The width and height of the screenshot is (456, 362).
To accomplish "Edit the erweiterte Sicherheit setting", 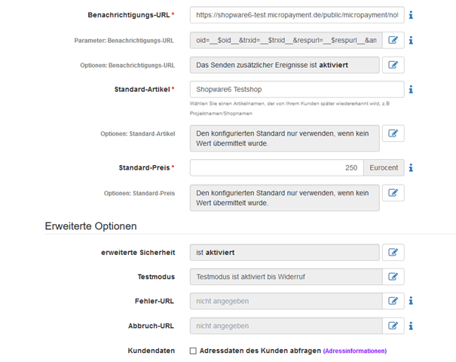I will (x=393, y=253).
